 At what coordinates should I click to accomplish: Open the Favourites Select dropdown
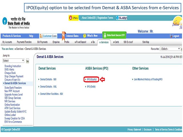pyautogui.click(x=170, y=49)
